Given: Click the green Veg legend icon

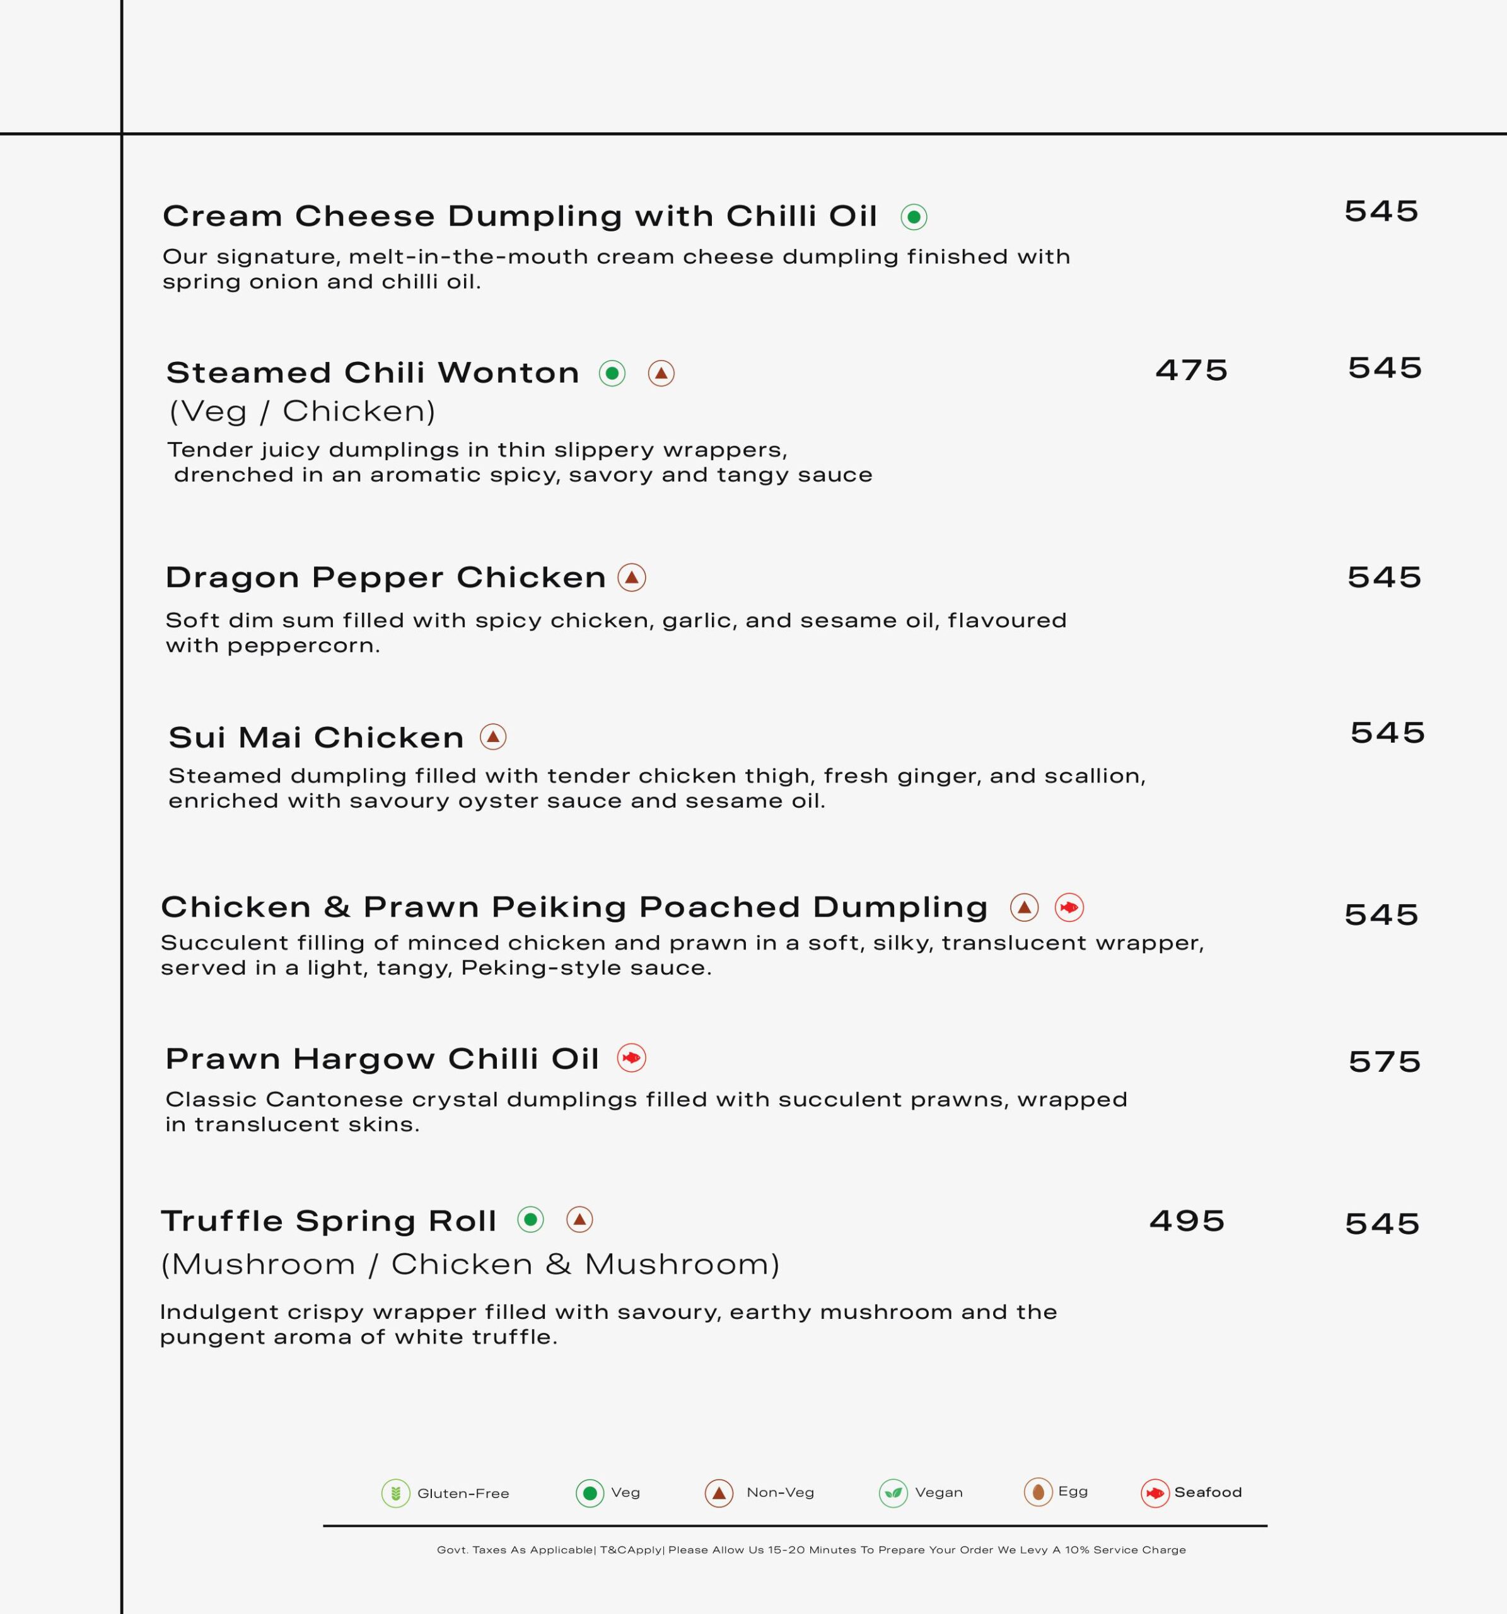Looking at the screenshot, I should coord(590,1493).
